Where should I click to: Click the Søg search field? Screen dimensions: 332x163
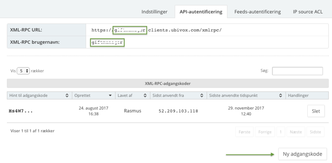[x=297, y=71]
